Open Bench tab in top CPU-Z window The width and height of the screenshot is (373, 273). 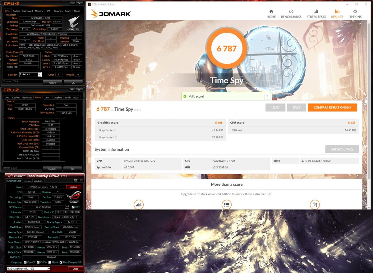click(67, 11)
